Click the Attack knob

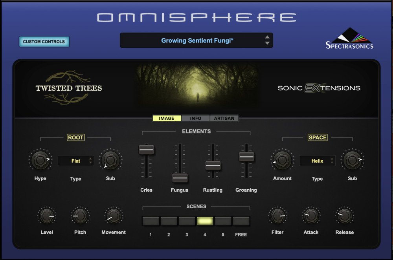point(311,216)
